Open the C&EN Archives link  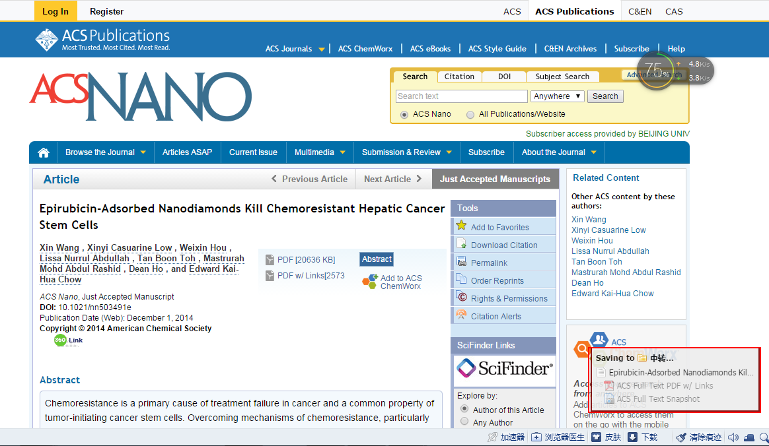[570, 48]
